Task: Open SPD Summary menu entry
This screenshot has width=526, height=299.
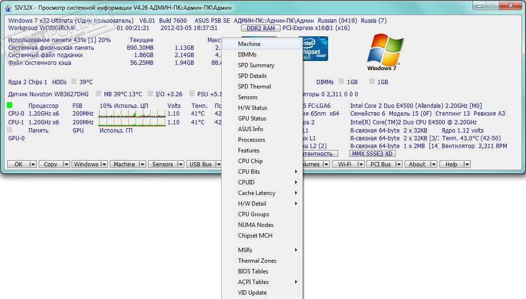Action: [x=262, y=65]
